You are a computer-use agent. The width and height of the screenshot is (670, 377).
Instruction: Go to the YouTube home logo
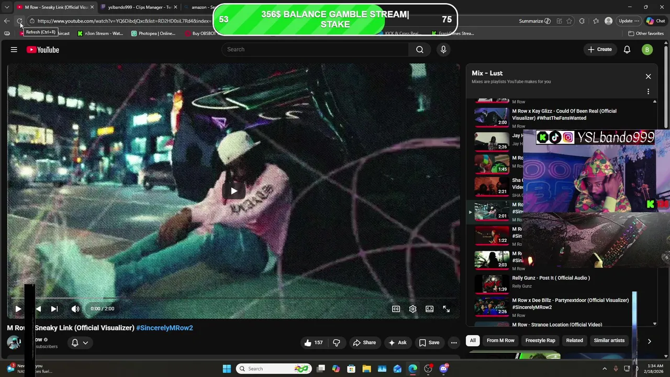pos(43,50)
